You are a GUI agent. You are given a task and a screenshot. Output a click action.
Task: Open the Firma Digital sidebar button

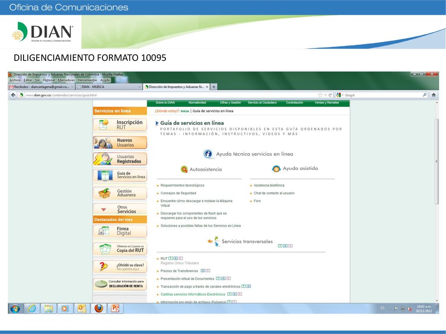[120, 231]
